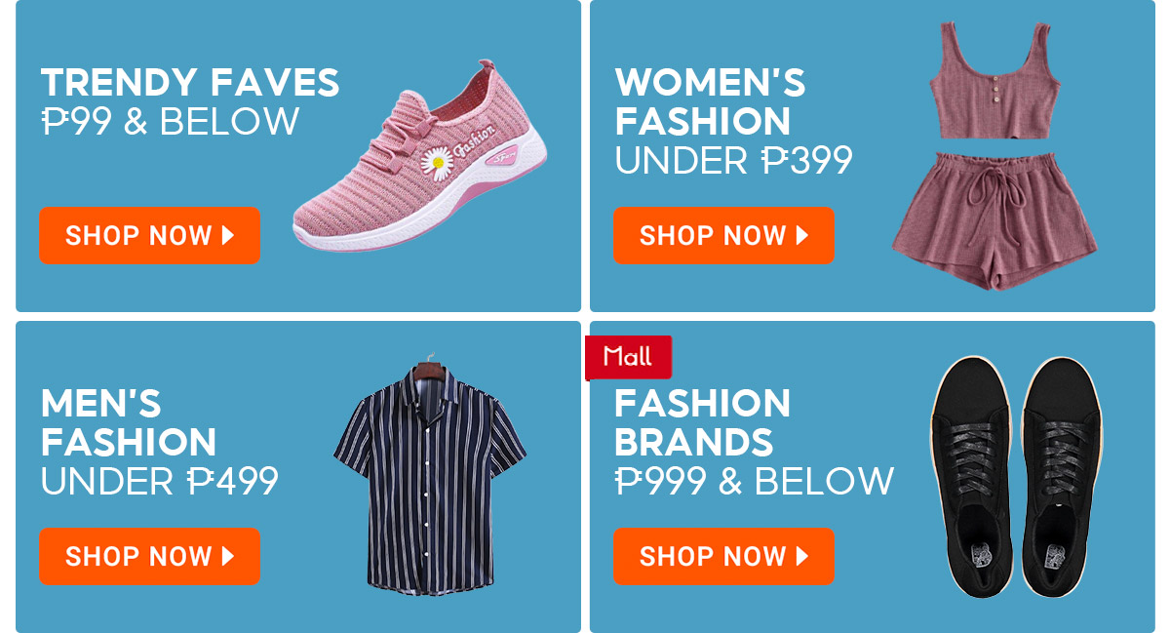The height and width of the screenshot is (633, 1170).
Task: Click the arrow icon in Men's Fashion Shop Now
Action: (x=228, y=556)
